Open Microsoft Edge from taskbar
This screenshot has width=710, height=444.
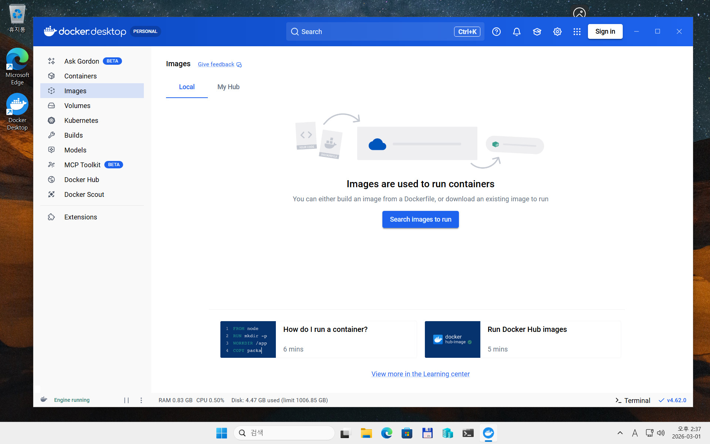(386, 433)
